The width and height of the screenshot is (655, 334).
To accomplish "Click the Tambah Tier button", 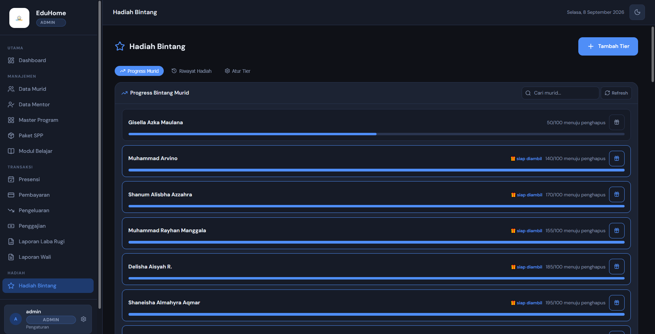I will pyautogui.click(x=608, y=46).
